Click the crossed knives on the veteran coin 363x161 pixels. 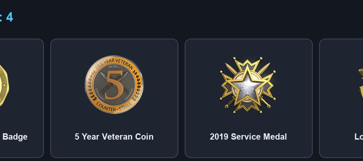[x=114, y=83]
